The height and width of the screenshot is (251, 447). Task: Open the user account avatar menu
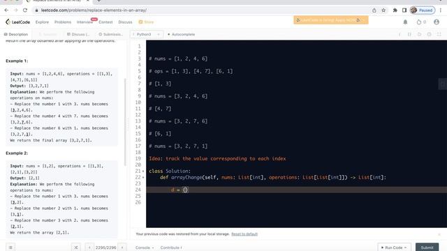pos(437,22)
